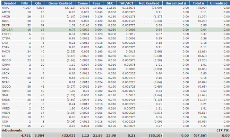Select the Gross Realized column header
The height and width of the screenshot is (138, 230).
(x=60, y=3)
